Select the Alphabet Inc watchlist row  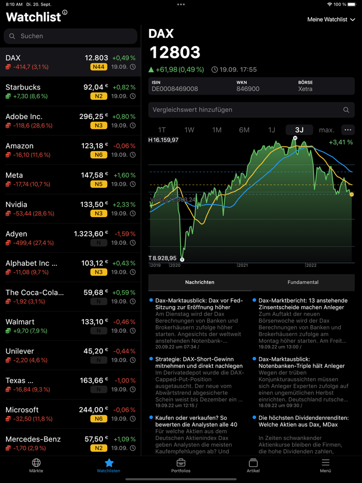point(70,267)
